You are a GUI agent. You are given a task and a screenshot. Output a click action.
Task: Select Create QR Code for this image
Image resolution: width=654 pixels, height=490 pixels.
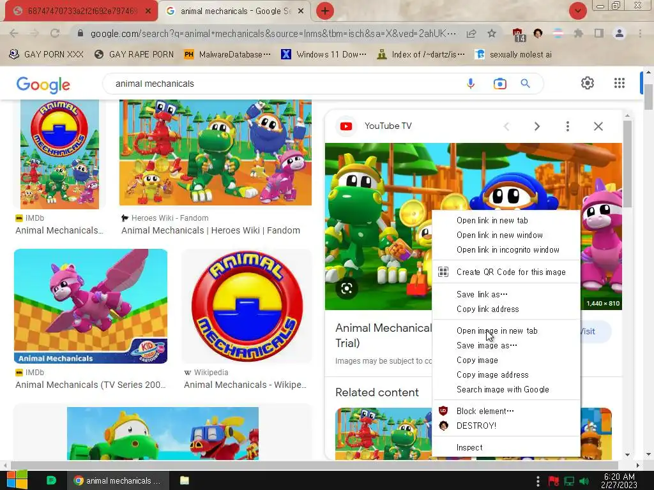point(506,272)
